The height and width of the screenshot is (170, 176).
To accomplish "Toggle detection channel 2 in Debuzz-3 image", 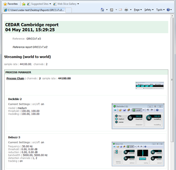I will click(117, 153).
